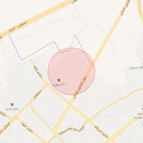This screenshot has width=143, height=143.
Task: Click the بلوار کشاورز شمالی road label inside circle
Action: point(80,88)
